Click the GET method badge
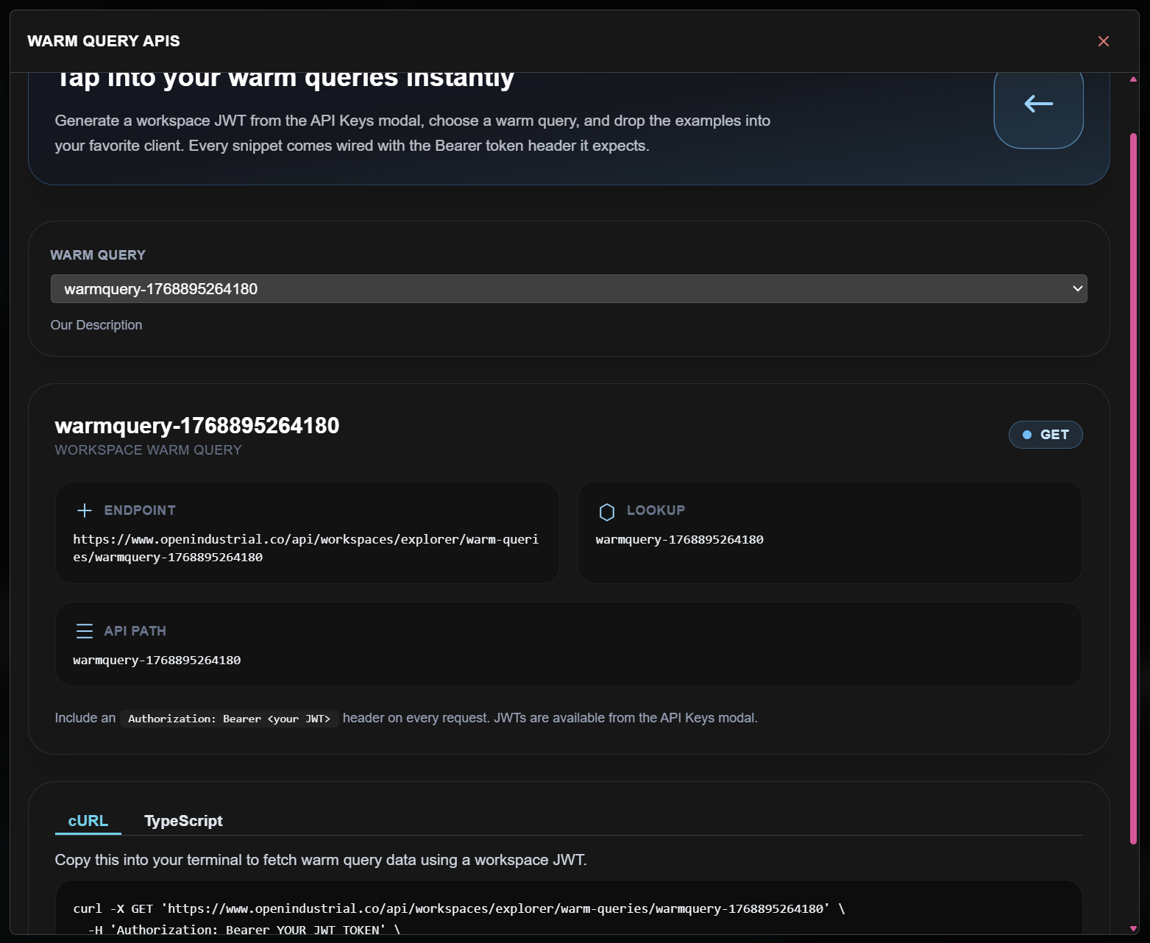1150x943 pixels. [1046, 435]
